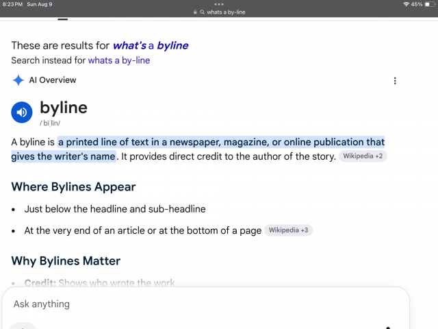Click bullet At the very end of an article
The image size is (438, 329).
point(143,230)
